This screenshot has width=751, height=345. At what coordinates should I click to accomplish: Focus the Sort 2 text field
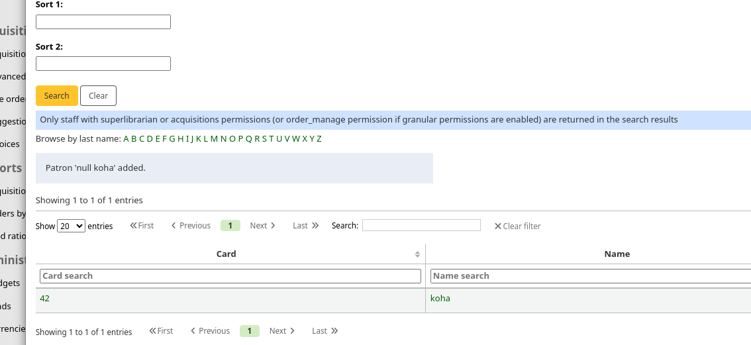pyautogui.click(x=103, y=64)
